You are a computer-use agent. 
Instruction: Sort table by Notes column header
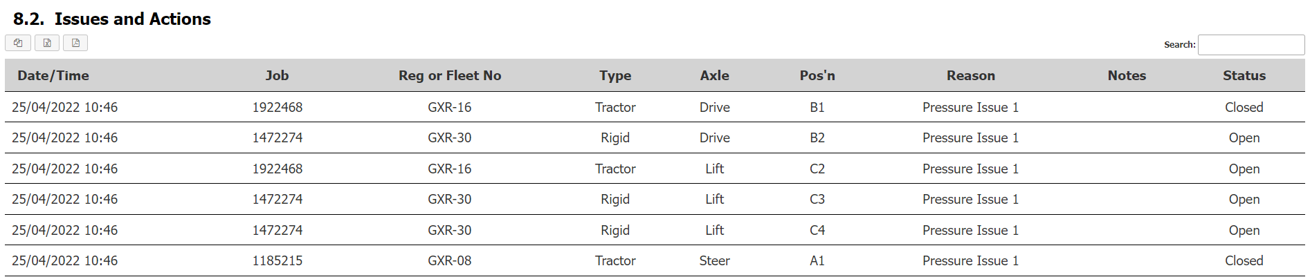pyautogui.click(x=1127, y=75)
